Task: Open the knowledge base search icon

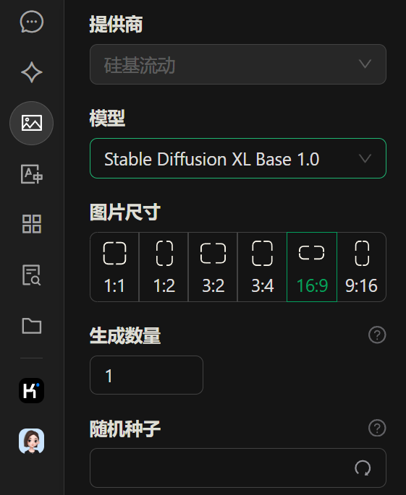Action: [32, 275]
